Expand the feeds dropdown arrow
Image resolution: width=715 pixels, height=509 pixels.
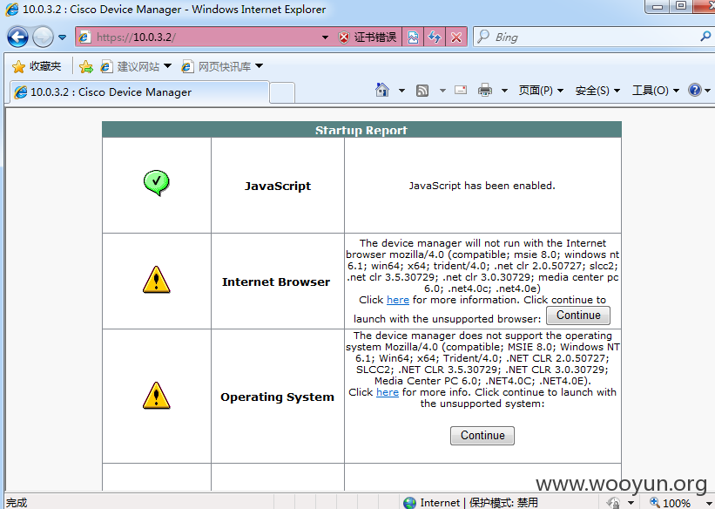click(x=442, y=91)
